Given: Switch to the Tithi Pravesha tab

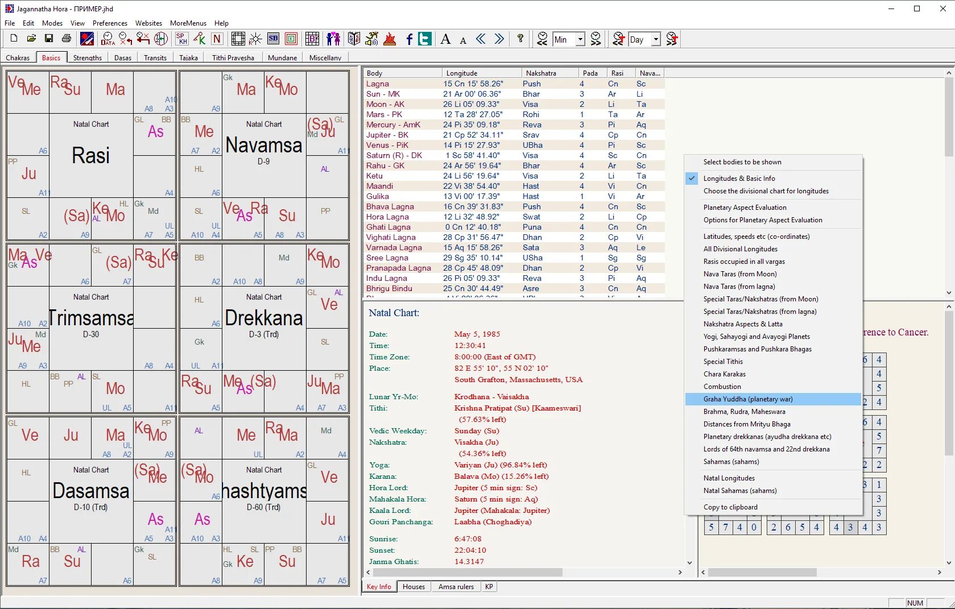Looking at the screenshot, I should click(233, 57).
